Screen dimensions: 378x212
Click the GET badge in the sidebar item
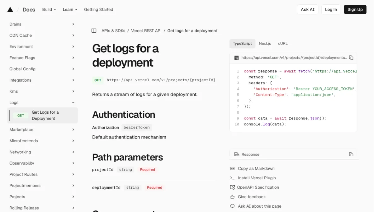(x=21, y=116)
